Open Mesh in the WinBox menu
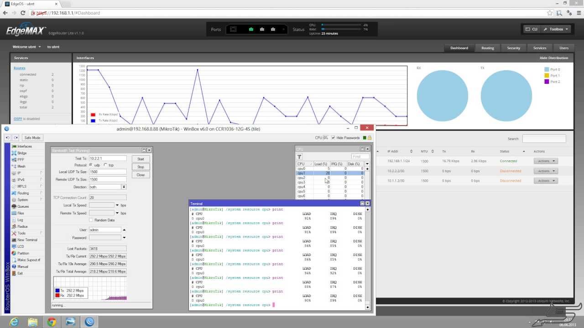Screen dimensions: 584x328 pos(21,166)
